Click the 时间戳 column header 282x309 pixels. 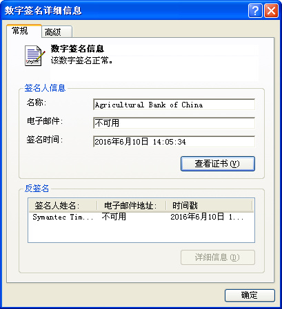(x=209, y=206)
